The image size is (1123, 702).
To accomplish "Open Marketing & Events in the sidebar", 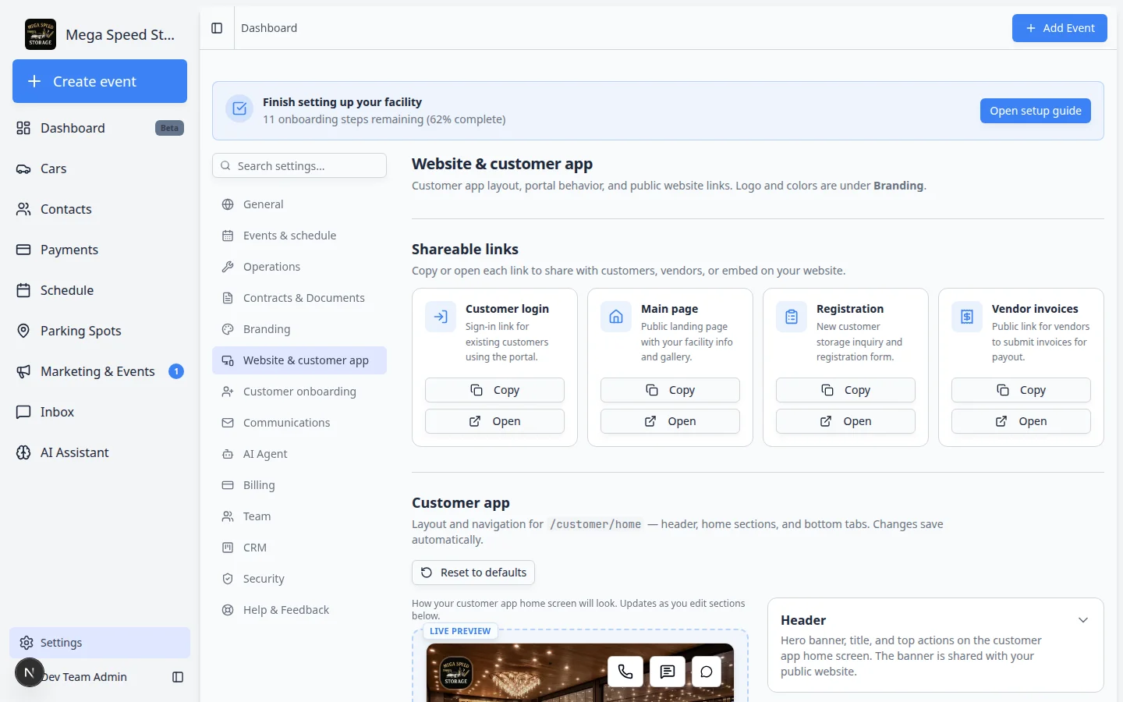I will 100,371.
